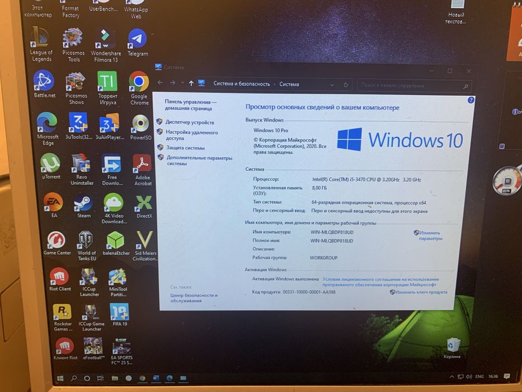Screen dimensions: 522x392
Task: Click Система и безопасность breadcrumb
Action: (x=241, y=84)
